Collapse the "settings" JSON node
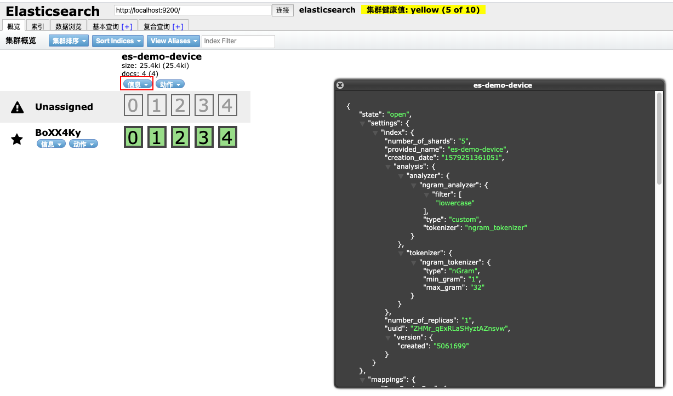The width and height of the screenshot is (673, 396). click(362, 123)
